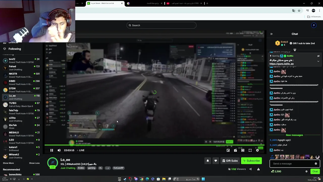Expand the pinned message chevron
The image size is (323, 182).
click(x=318, y=61)
